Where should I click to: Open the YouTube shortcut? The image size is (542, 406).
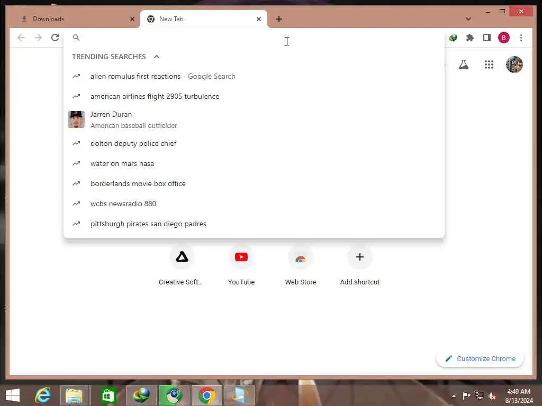241,265
